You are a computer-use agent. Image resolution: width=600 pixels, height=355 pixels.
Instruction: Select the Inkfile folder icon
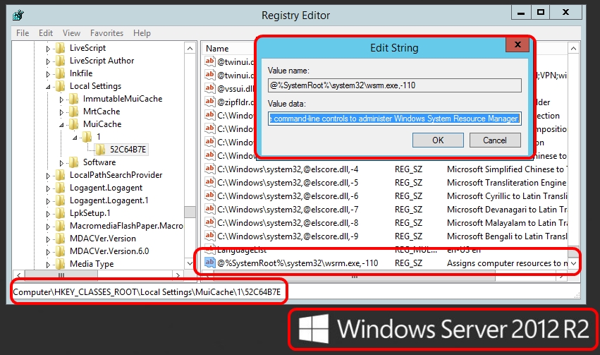pyautogui.click(x=61, y=73)
